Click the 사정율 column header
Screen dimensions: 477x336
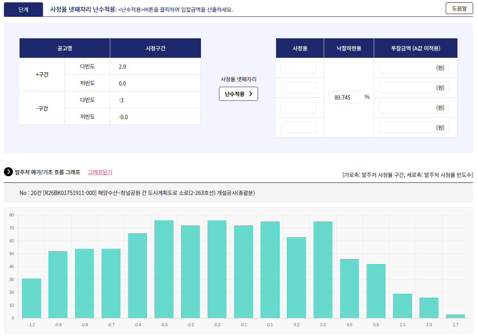(x=300, y=48)
